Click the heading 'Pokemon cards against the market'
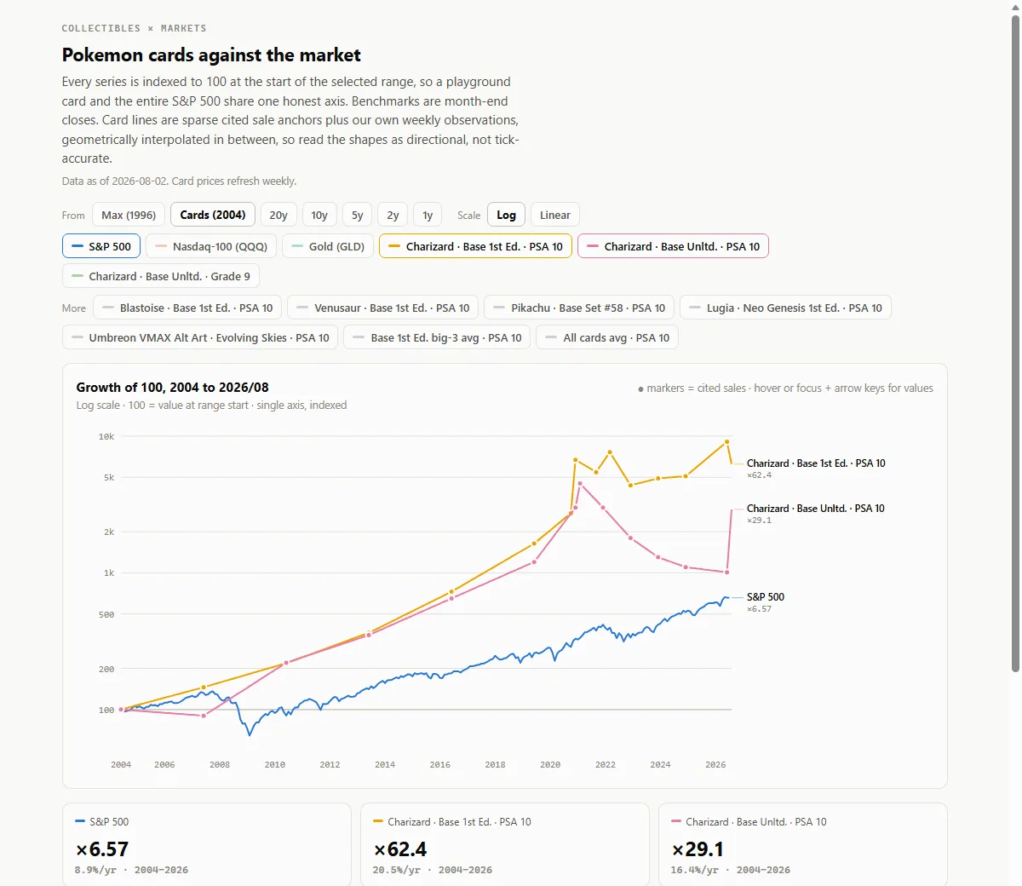The width and height of the screenshot is (1022, 886). [211, 55]
